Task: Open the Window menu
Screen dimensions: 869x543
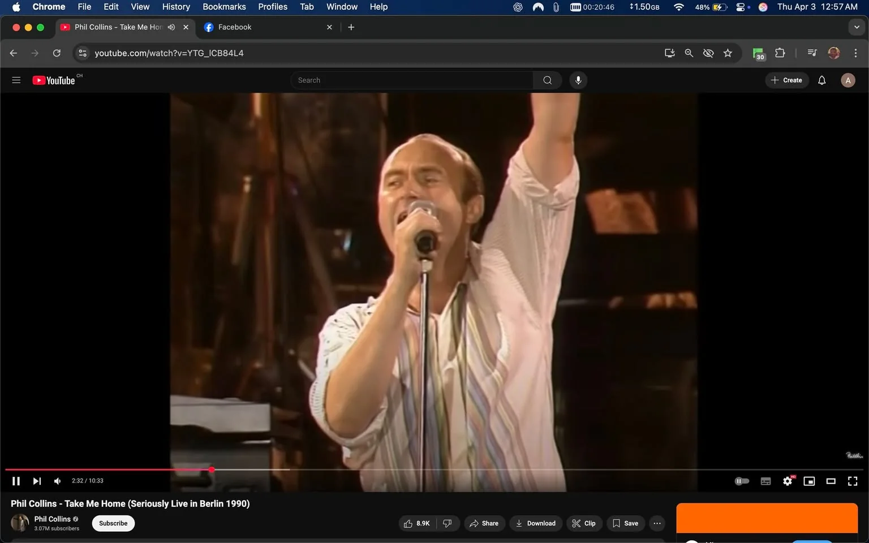Action: [x=342, y=7]
